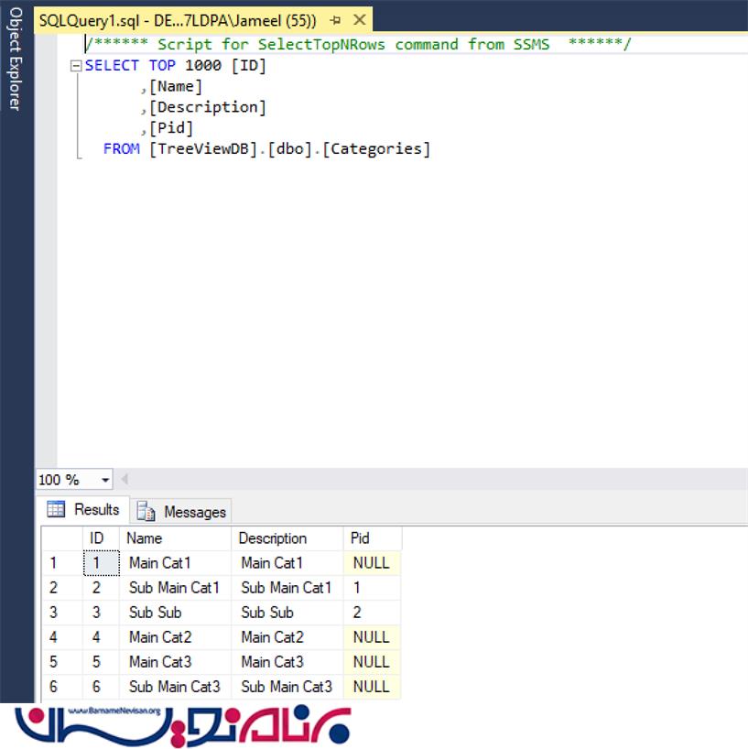Select the Pid column header
The width and height of the screenshot is (748, 749).
(373, 538)
